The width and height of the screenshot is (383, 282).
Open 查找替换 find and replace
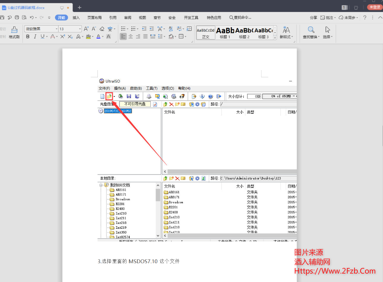point(311,32)
